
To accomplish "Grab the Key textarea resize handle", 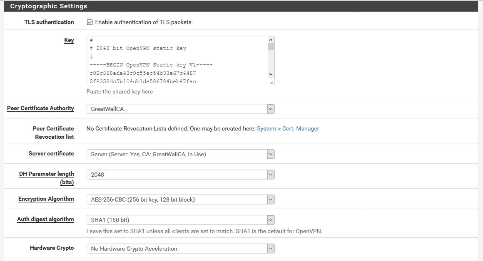I will [x=271, y=82].
